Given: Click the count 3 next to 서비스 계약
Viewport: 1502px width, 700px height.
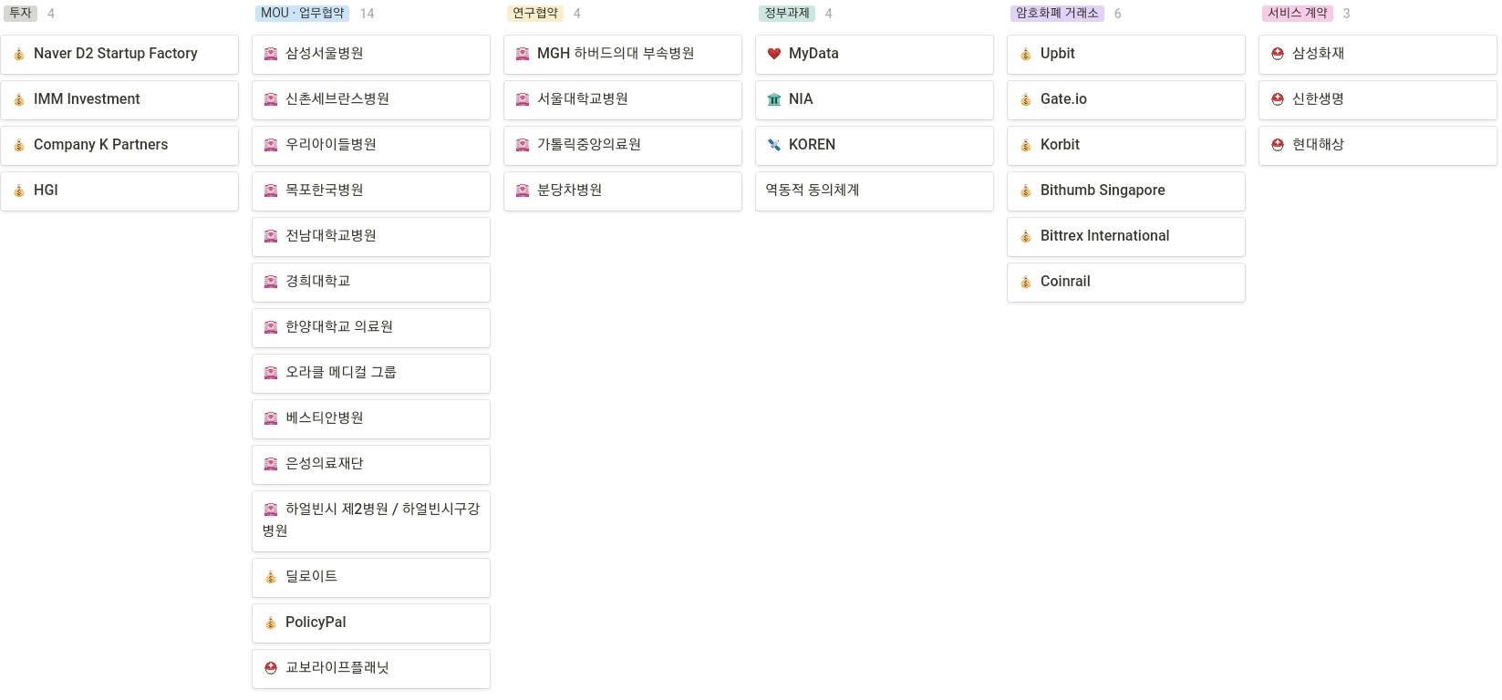Looking at the screenshot, I should 1347,14.
